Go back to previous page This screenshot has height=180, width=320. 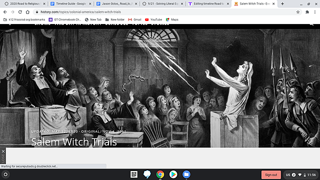5,12
